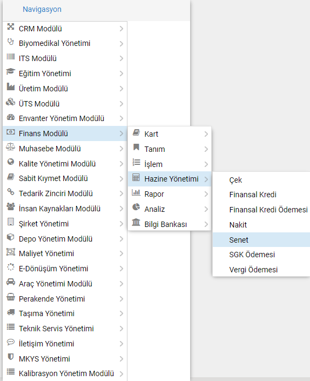
Task: Click the shopping basket icon for Perakende Yönetimi
Action: tap(10, 297)
